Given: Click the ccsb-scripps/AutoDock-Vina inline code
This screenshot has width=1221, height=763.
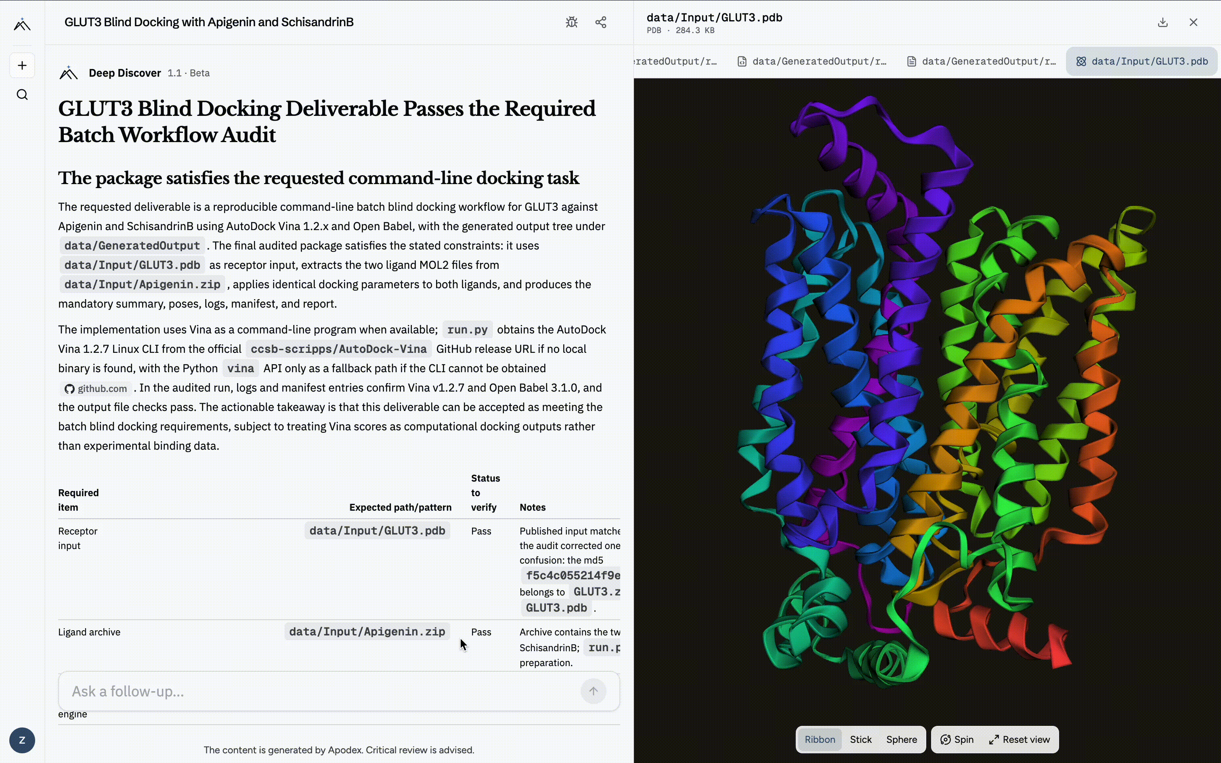Looking at the screenshot, I should coord(338,349).
